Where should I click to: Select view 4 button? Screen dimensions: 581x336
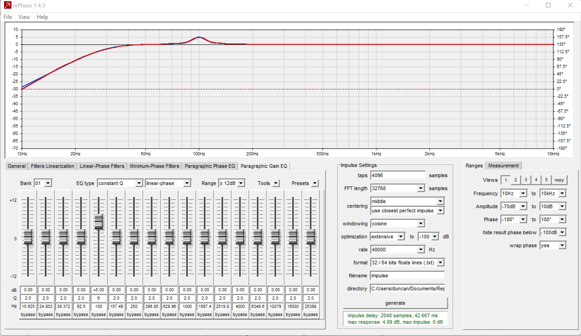coord(536,180)
